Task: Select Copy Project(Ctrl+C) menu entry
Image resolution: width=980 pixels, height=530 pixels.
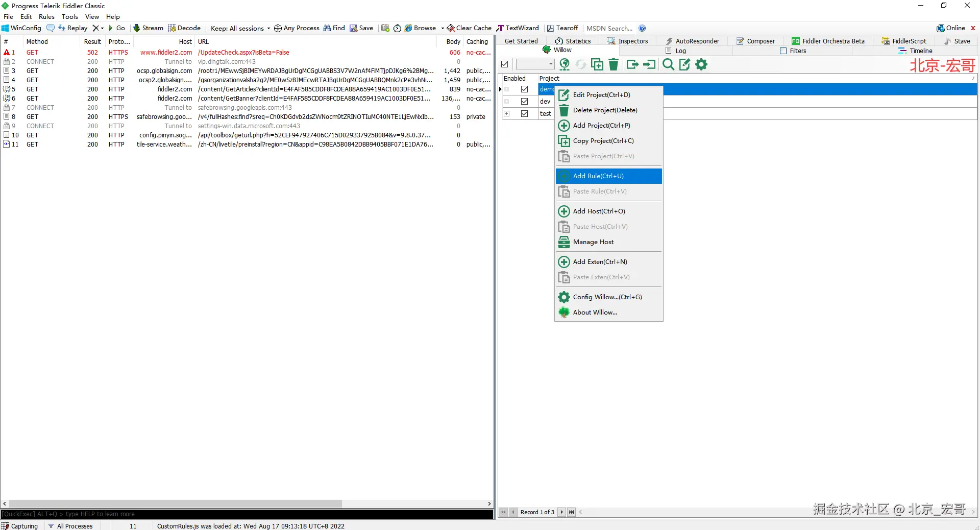Action: [608, 141]
